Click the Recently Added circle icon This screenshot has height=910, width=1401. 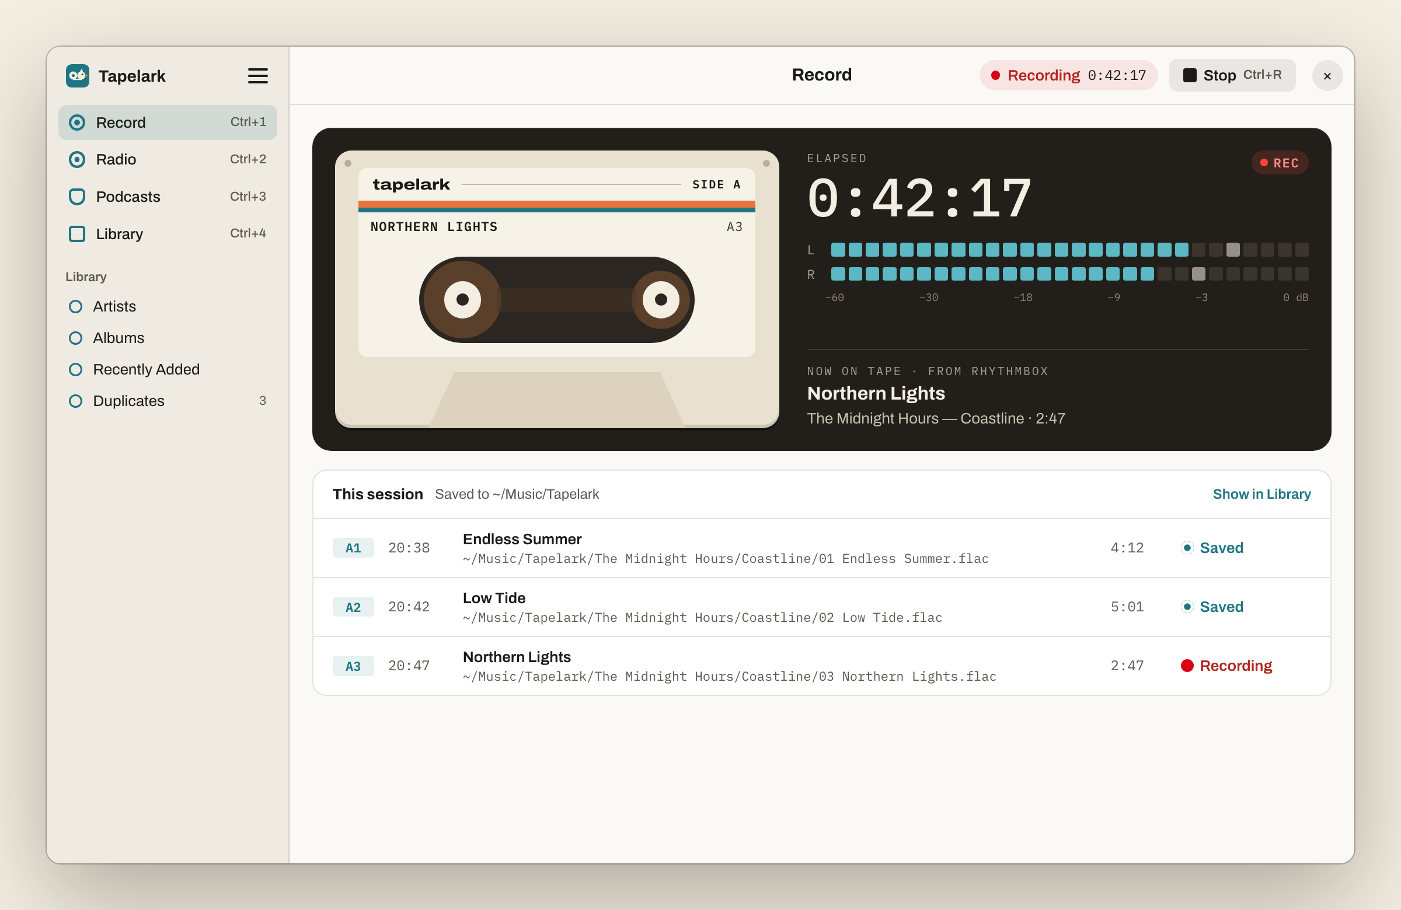tap(75, 369)
